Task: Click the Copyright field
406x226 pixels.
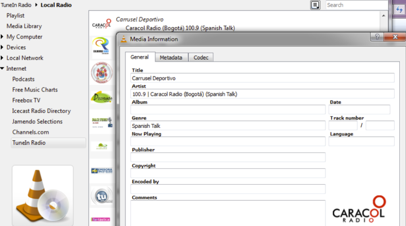Action: [x=228, y=173]
